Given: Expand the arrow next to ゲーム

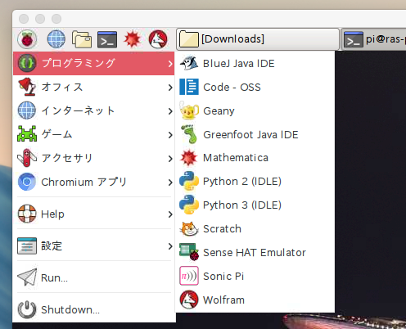Looking at the screenshot, I should pyautogui.click(x=170, y=135).
